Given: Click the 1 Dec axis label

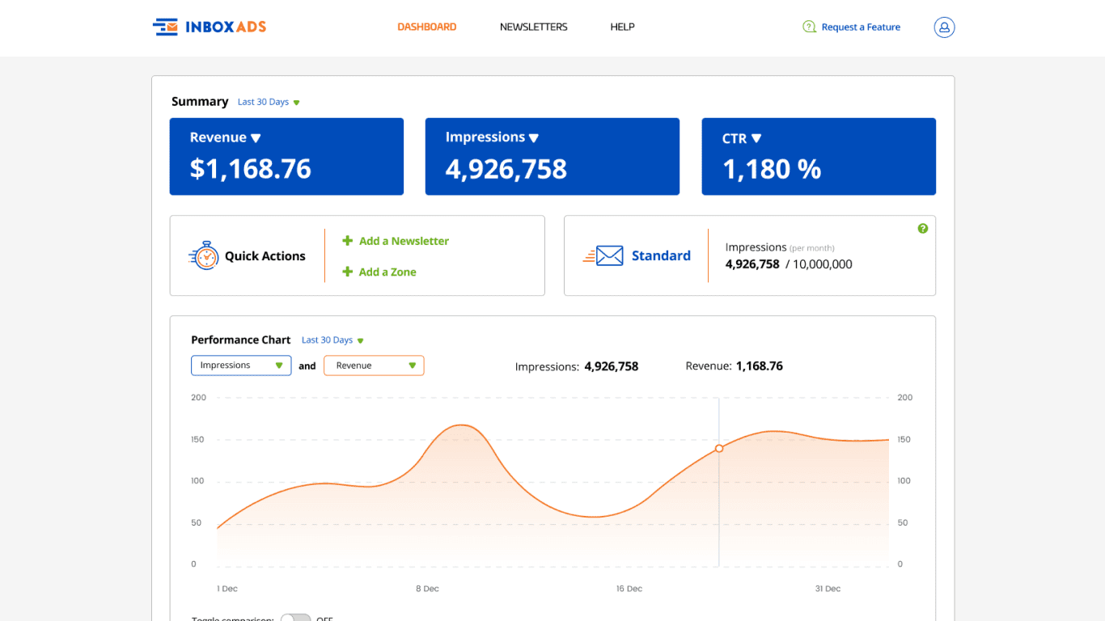Looking at the screenshot, I should click(227, 589).
